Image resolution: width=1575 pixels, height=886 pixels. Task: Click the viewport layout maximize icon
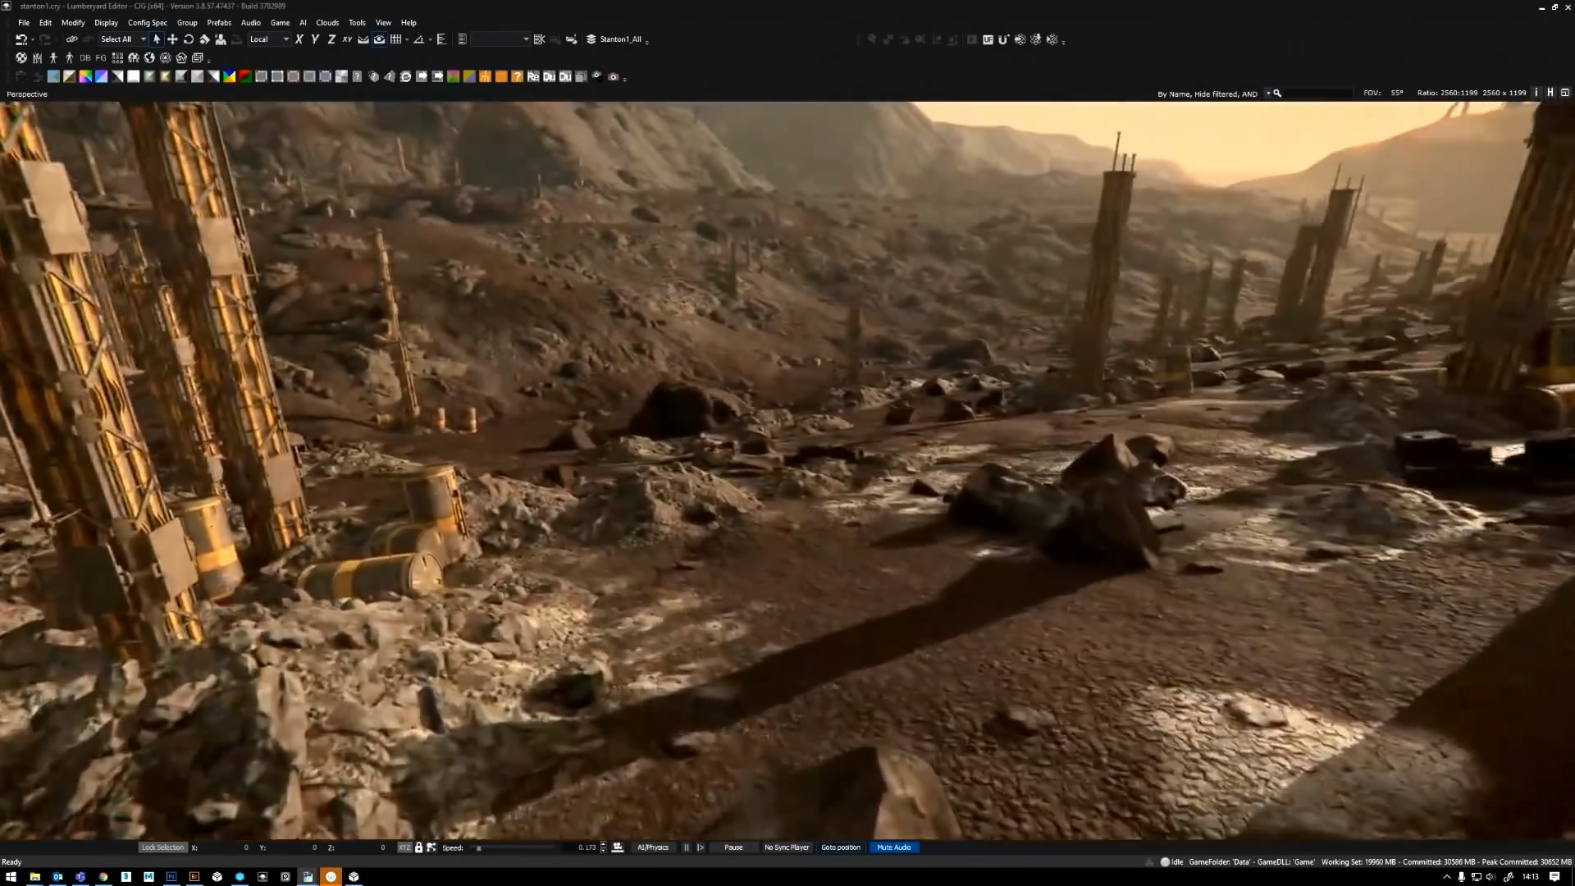pos(1565,93)
